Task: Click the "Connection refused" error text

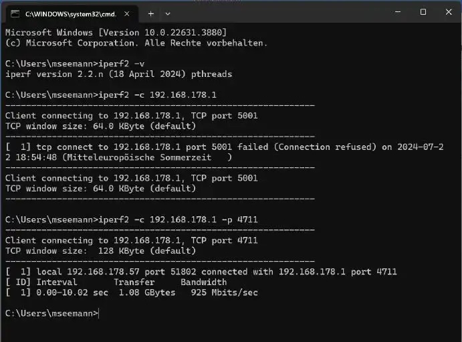Action: (325, 147)
